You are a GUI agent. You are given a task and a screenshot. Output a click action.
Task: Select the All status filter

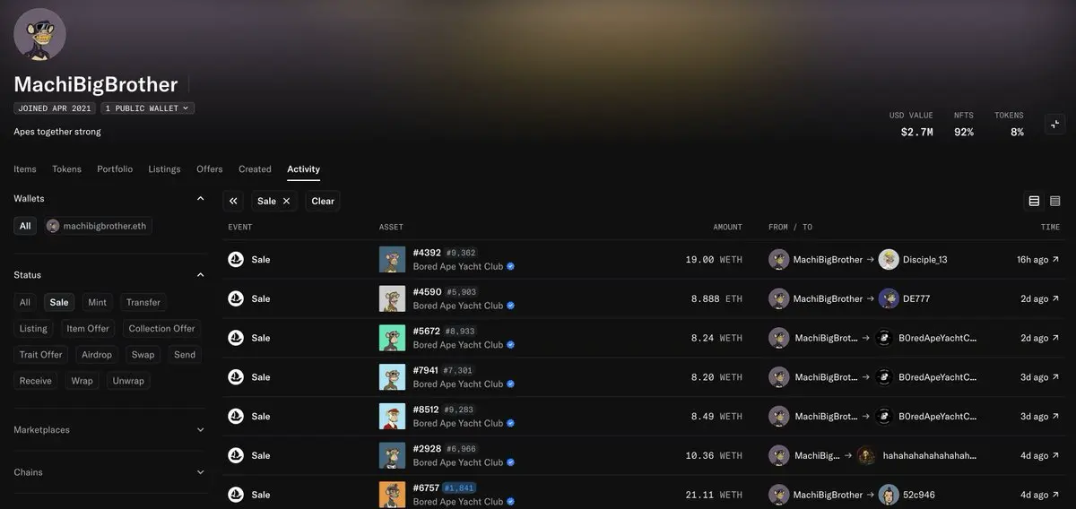click(25, 303)
